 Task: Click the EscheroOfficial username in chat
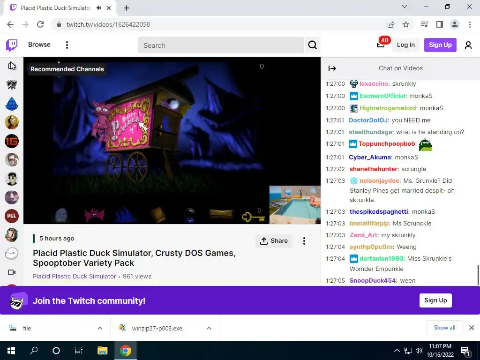tap(382, 96)
